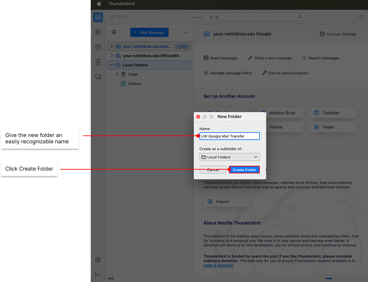Collapse the spaces toolbar arrow icon
The width and height of the screenshot is (368, 282).
[x=98, y=274]
